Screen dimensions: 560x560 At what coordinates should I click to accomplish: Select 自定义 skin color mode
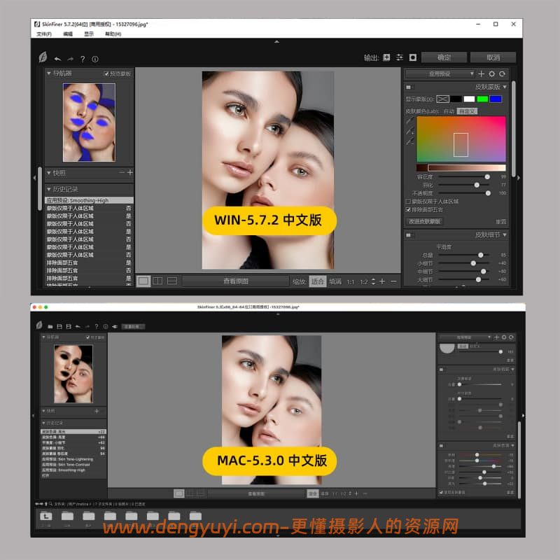(467, 111)
